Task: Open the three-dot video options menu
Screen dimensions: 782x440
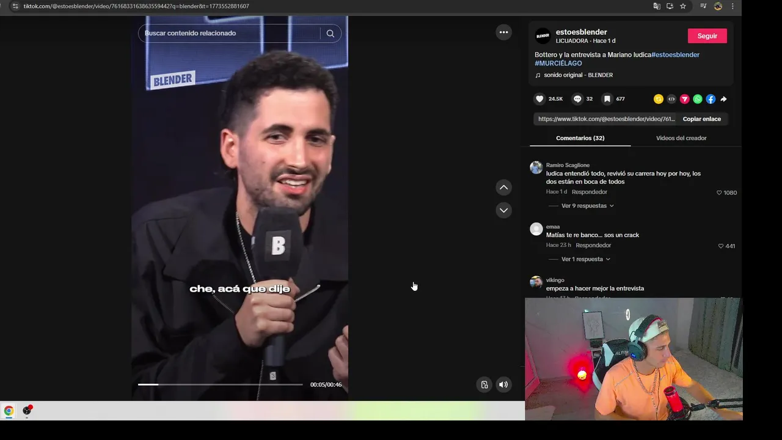Action: click(503, 32)
